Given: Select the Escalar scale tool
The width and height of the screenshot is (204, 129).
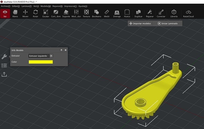Looking at the screenshot, I should tap(46, 13).
